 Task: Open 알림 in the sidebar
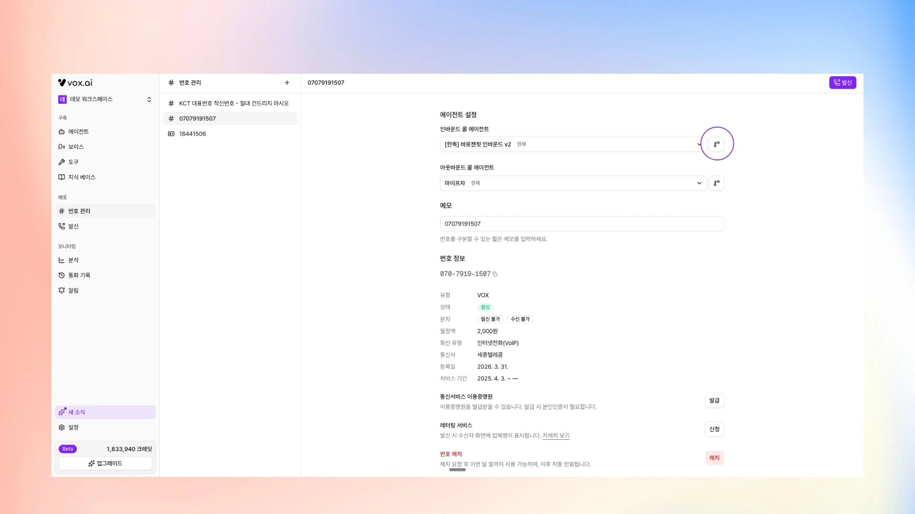tap(105, 290)
